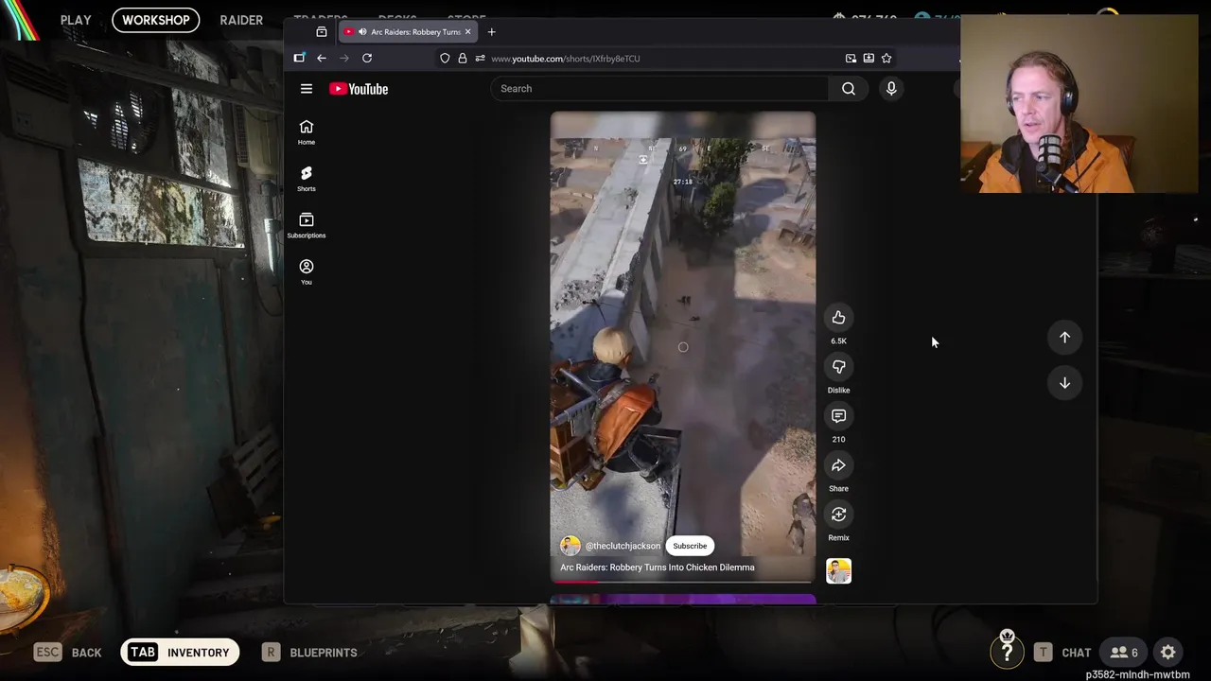
Task: Go to the YouTube logo home link
Action: (x=359, y=89)
